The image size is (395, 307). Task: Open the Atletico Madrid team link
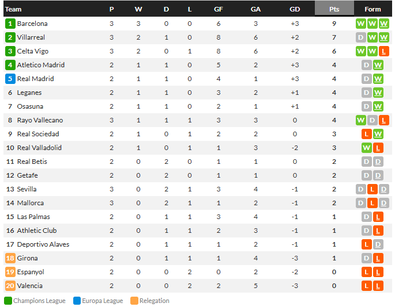[x=40, y=65]
